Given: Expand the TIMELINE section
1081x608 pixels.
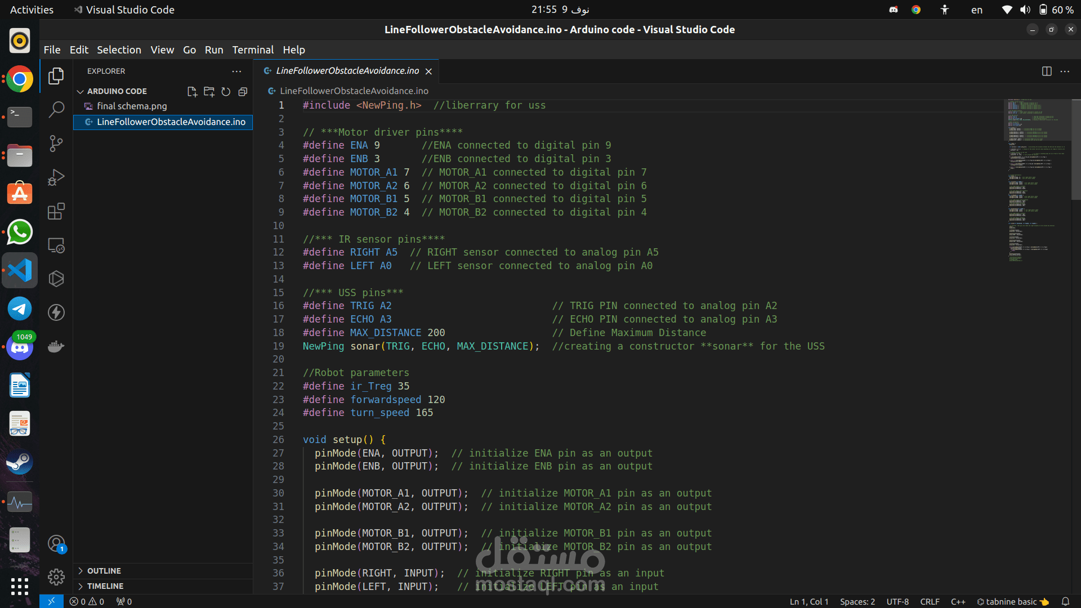Looking at the screenshot, I should coord(105,586).
